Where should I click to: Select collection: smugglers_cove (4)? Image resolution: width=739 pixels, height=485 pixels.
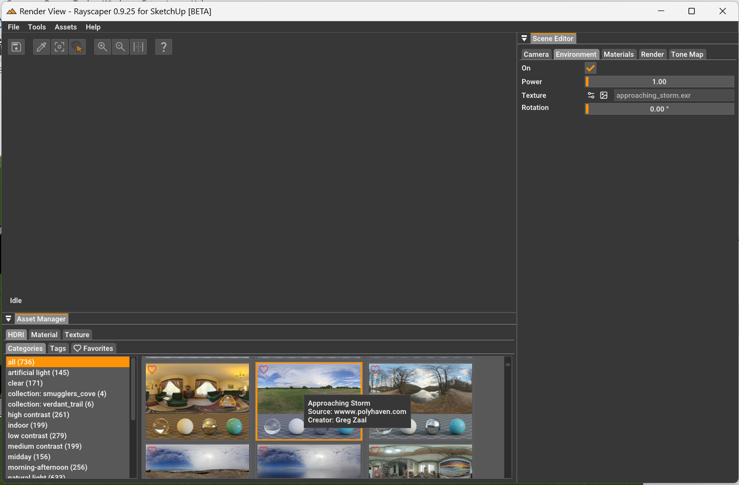67,393
